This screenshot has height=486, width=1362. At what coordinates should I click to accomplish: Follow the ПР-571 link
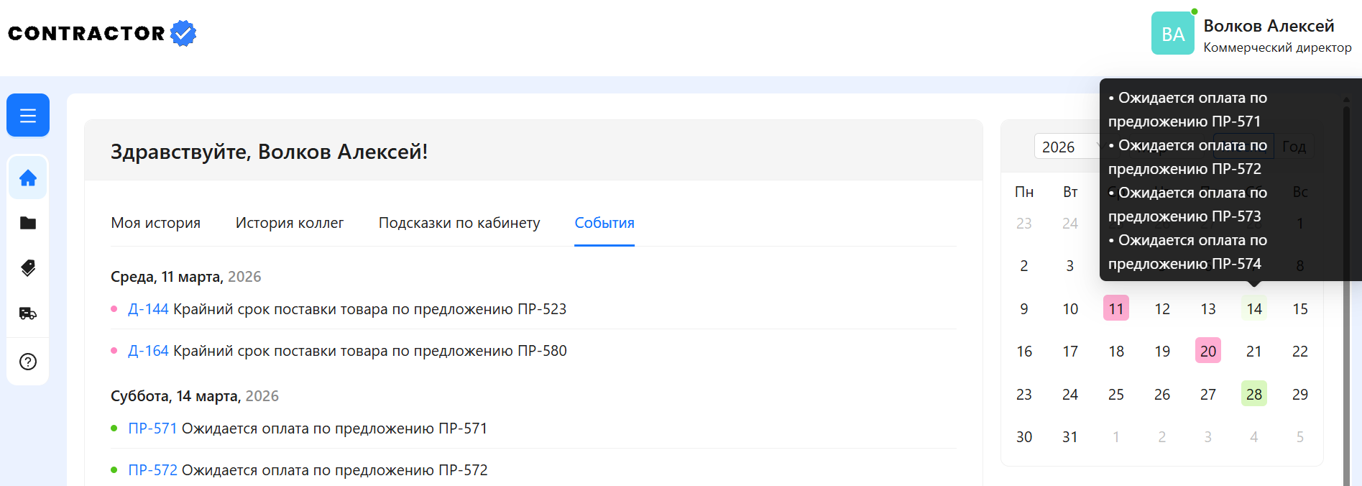point(152,428)
